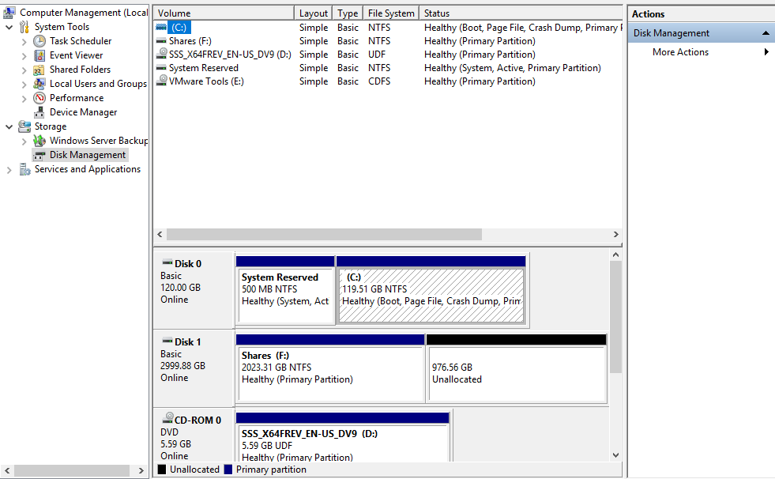Viewport: 775px width, 479px height.
Task: Click the disk view vertical scrollbar thumb
Action: [x=615, y=317]
